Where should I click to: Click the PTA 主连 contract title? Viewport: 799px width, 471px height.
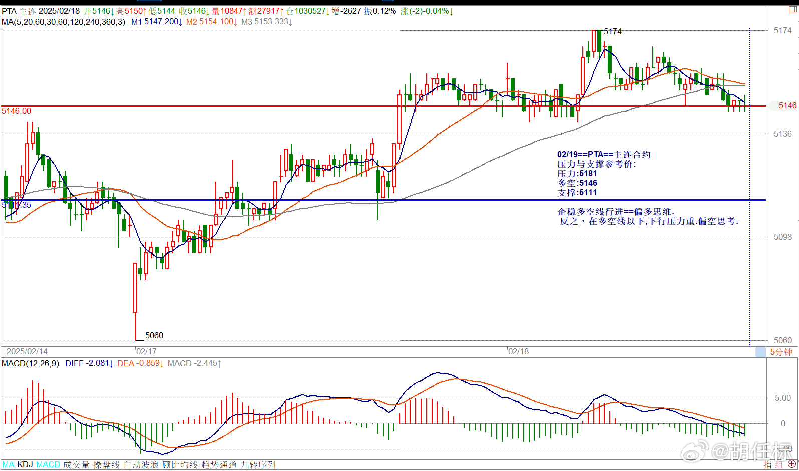(19, 11)
